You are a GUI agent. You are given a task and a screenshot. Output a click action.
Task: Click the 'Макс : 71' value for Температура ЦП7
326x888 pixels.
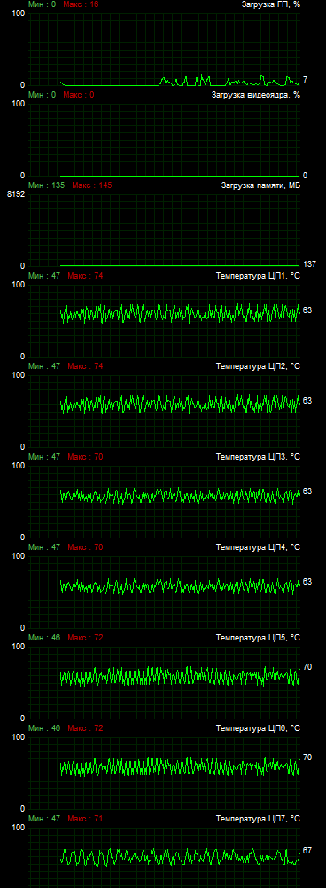click(85, 819)
